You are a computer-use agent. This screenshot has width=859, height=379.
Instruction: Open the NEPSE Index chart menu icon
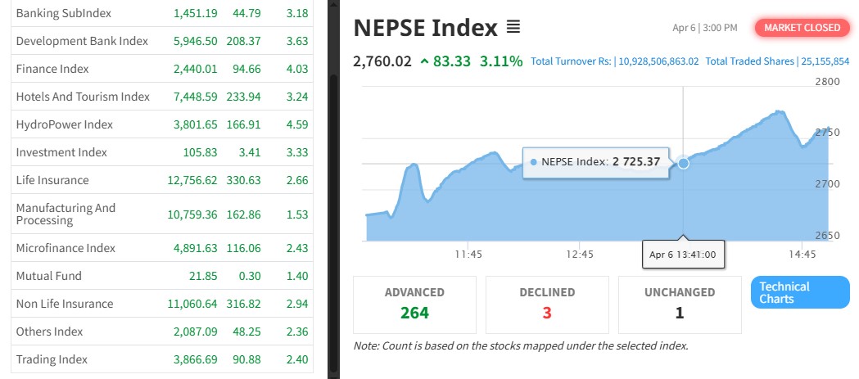click(513, 28)
